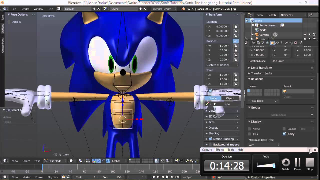The width and height of the screenshot is (320, 180).
Task: Open the Bone properties tab
Action: 286,43
